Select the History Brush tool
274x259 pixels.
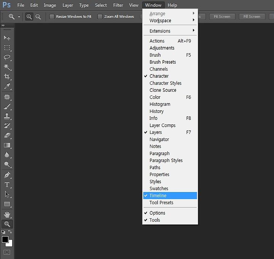point(7,126)
